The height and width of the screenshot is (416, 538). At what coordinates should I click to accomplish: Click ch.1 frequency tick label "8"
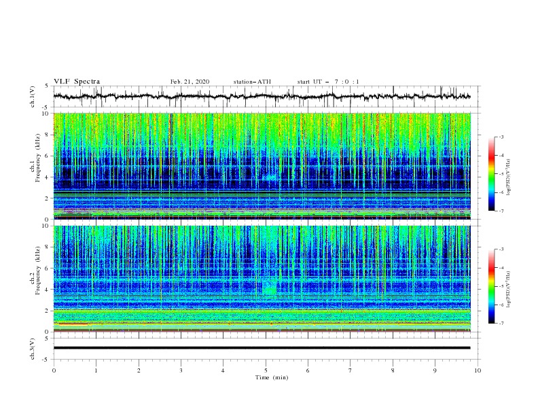pyautogui.click(x=47, y=135)
